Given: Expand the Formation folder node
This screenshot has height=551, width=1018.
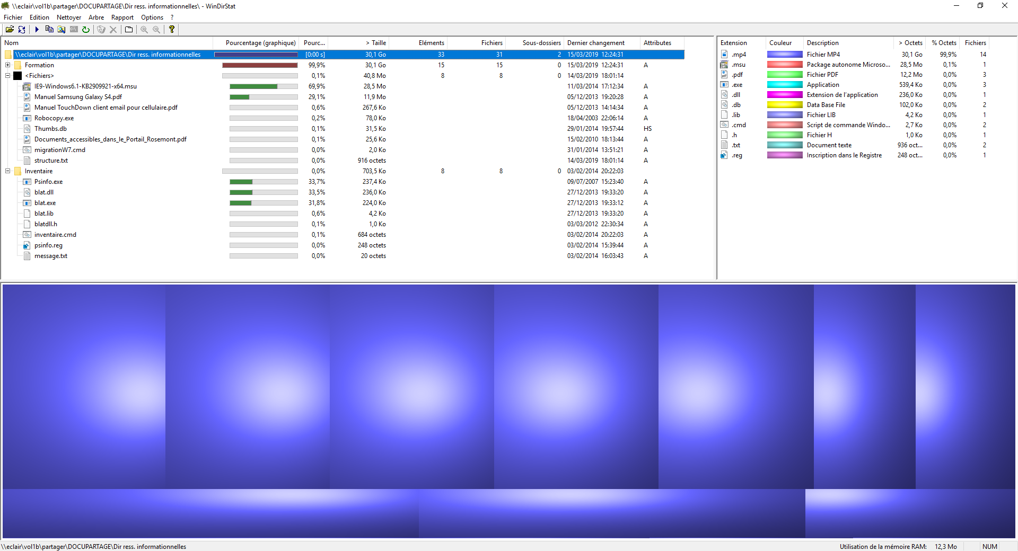Looking at the screenshot, I should point(8,65).
